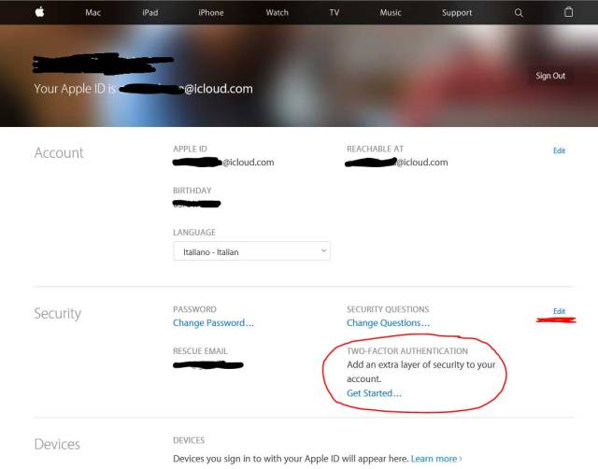Edit the Account section
The height and width of the screenshot is (469, 598).
point(559,150)
